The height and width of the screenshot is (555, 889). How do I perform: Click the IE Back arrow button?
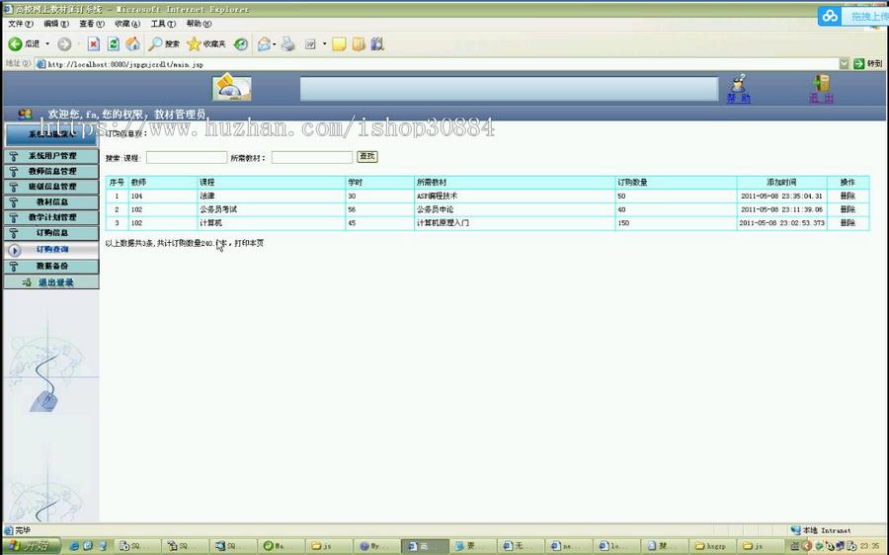(16, 43)
